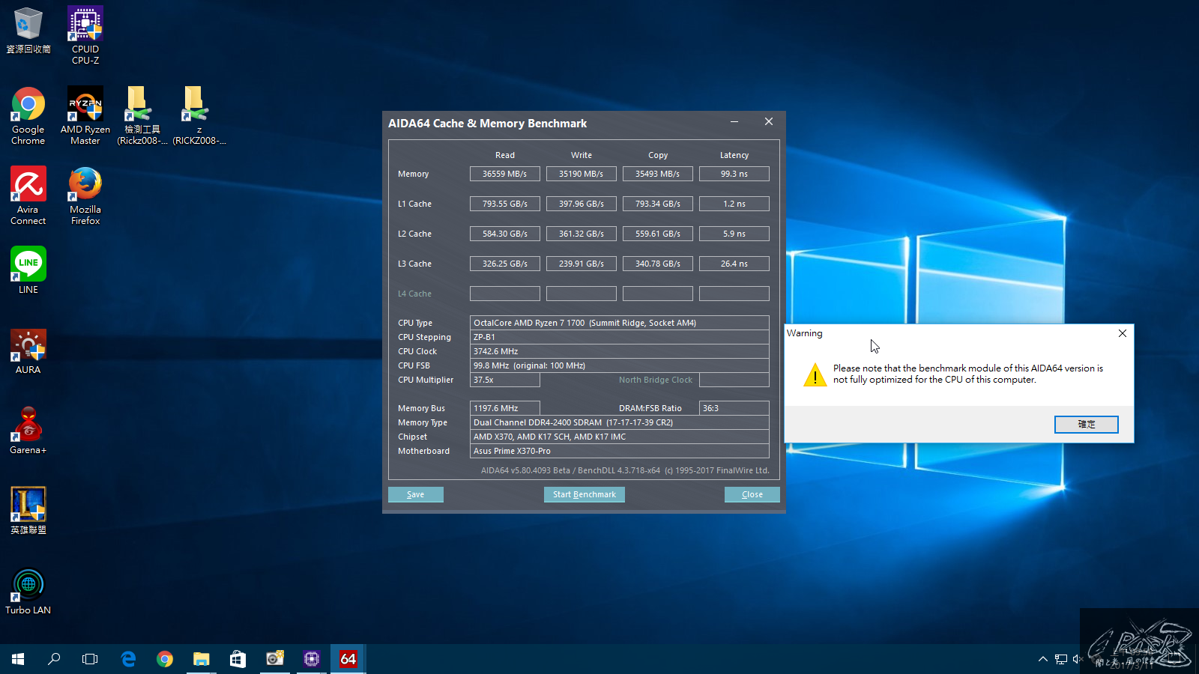
Task: Open Chrome from the taskbar
Action: (165, 659)
